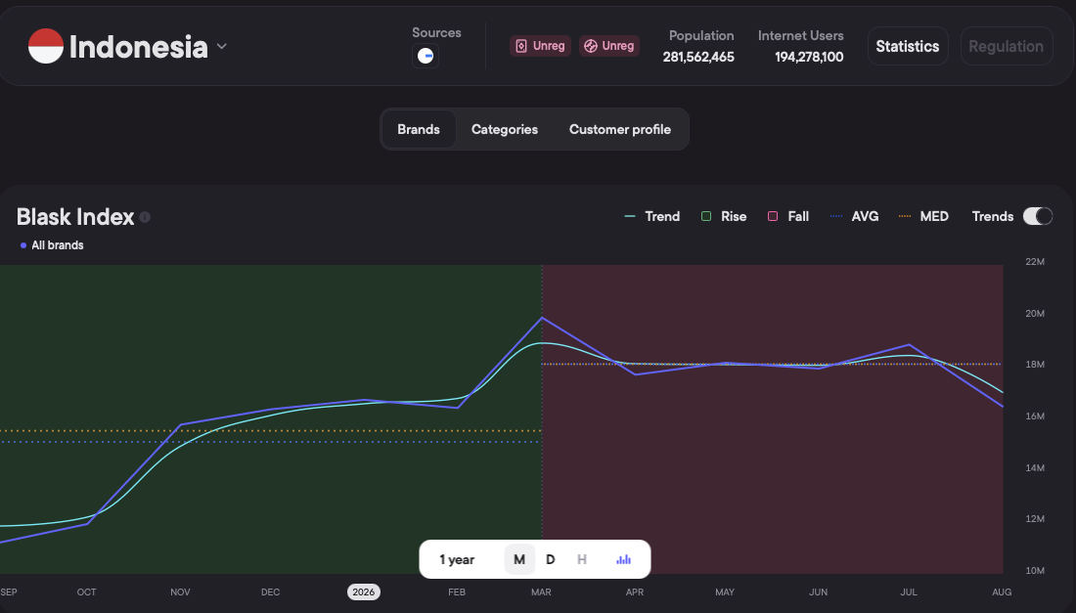Screen dimensions: 1076x613
Task: Toggle the MED line legend item
Action: point(923,216)
